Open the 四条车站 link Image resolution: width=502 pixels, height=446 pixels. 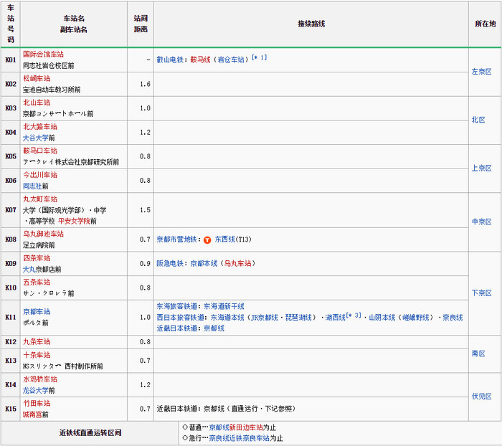point(37,258)
